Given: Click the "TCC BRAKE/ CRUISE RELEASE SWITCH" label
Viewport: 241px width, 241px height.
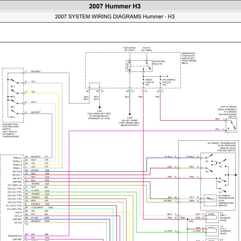Looking at the screenshot, I should (x=227, y=114).
